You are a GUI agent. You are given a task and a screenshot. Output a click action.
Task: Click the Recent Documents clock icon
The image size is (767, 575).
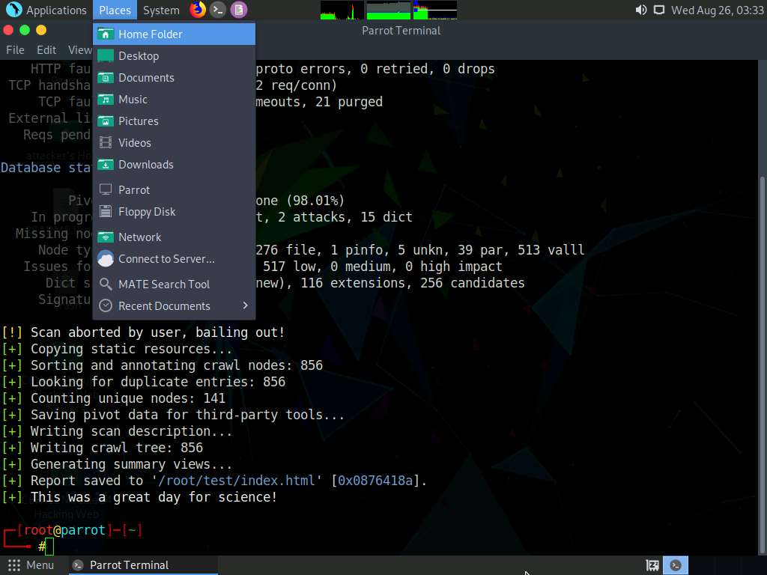(105, 306)
